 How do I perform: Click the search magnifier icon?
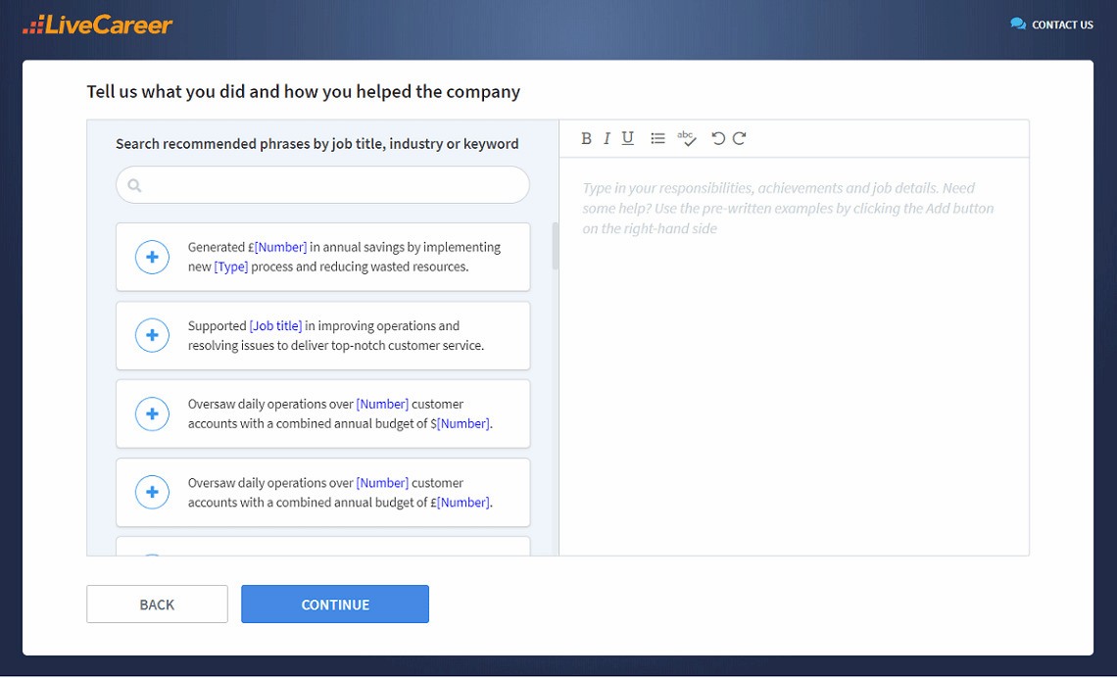pos(135,185)
